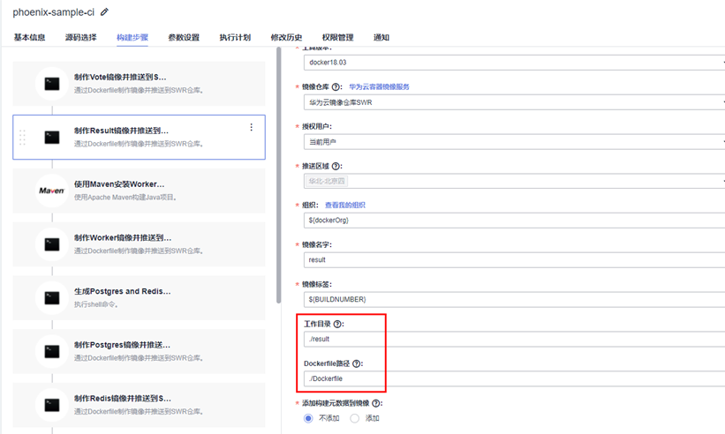725x434 pixels.
Task: Switch to the 参数设置 tab
Action: (x=184, y=38)
